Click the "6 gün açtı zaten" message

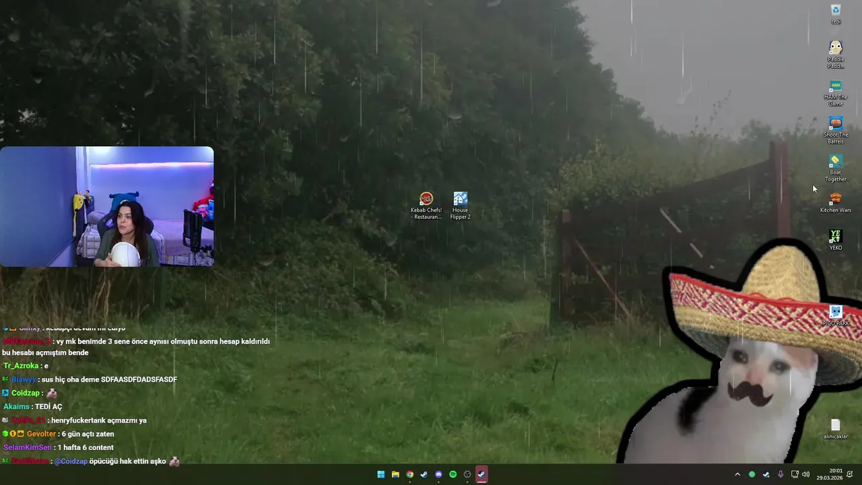[x=88, y=434]
